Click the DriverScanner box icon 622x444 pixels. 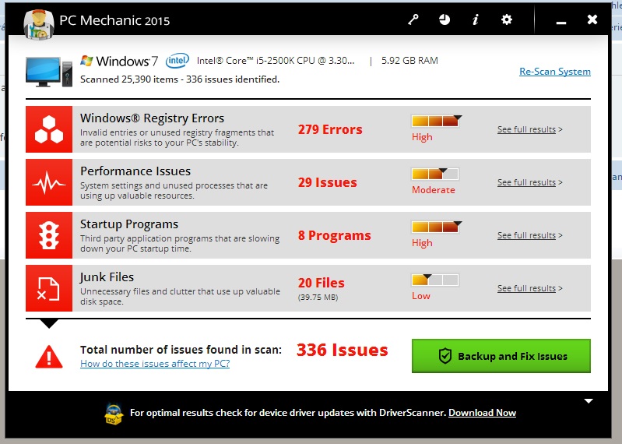[x=114, y=414]
